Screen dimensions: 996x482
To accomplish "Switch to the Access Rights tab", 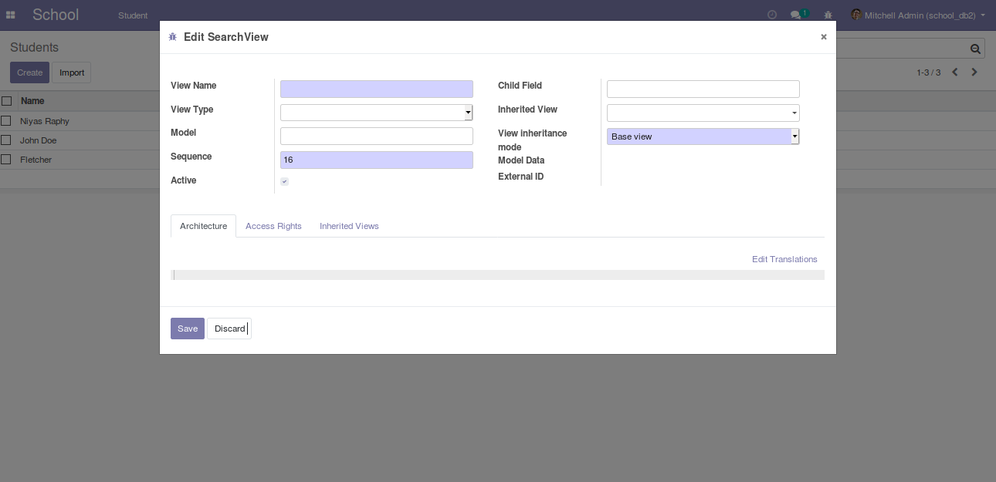I will coord(273,226).
